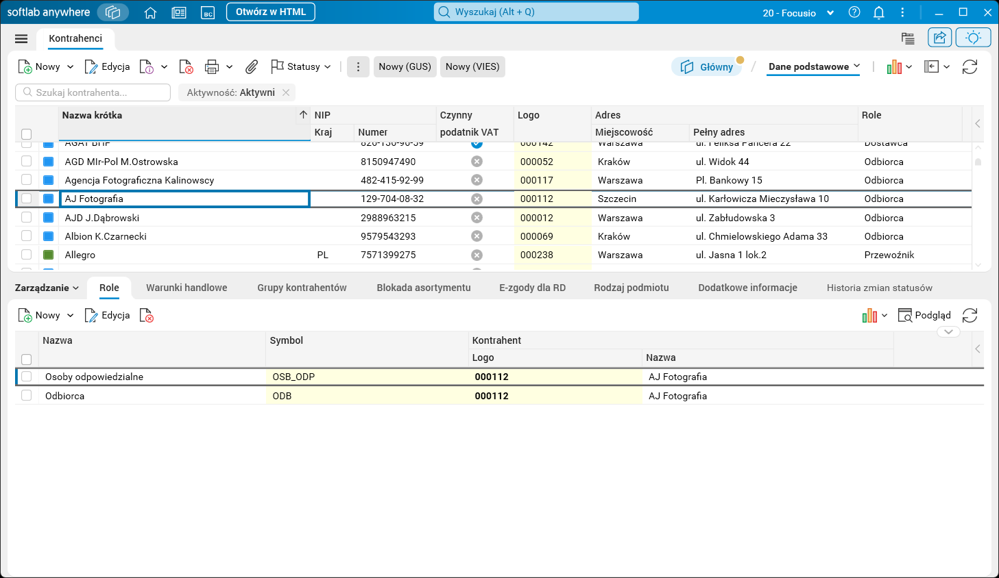Click the print icon in the toolbar
This screenshot has height=578, width=999.
[x=212, y=66]
